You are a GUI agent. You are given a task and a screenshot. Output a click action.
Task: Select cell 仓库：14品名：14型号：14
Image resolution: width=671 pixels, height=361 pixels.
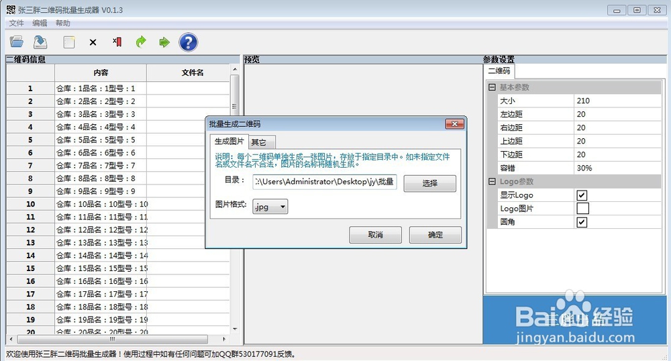pos(101,256)
